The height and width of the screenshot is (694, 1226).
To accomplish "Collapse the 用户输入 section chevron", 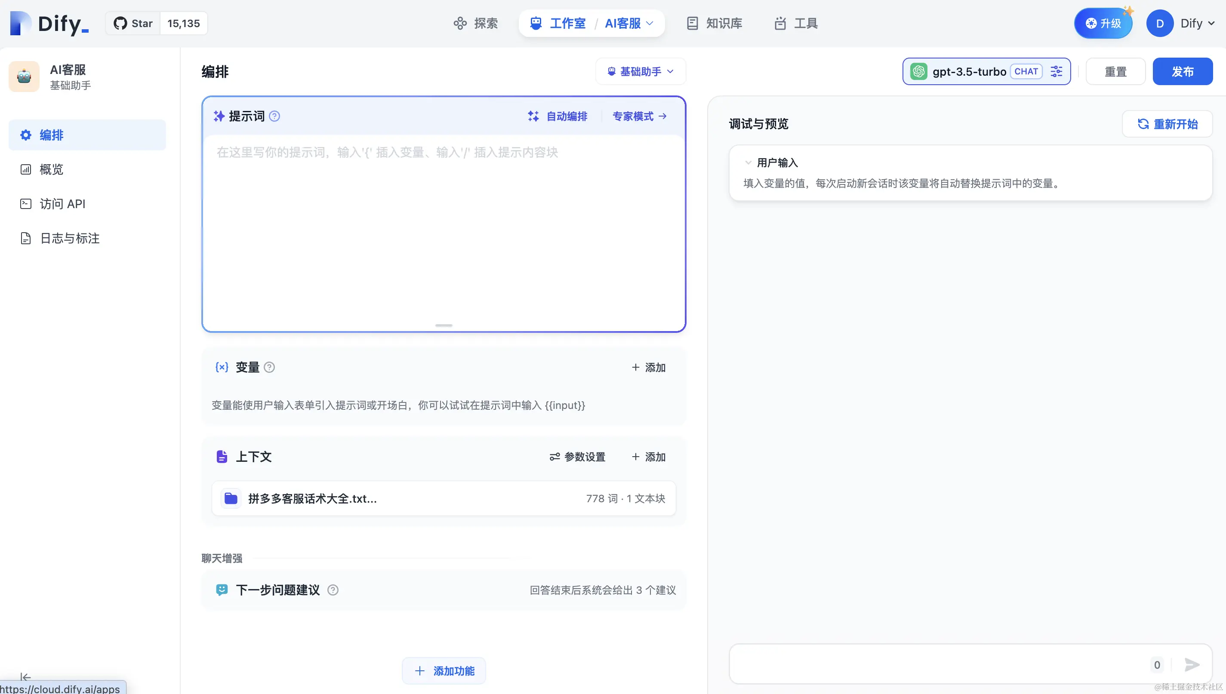I will point(748,163).
